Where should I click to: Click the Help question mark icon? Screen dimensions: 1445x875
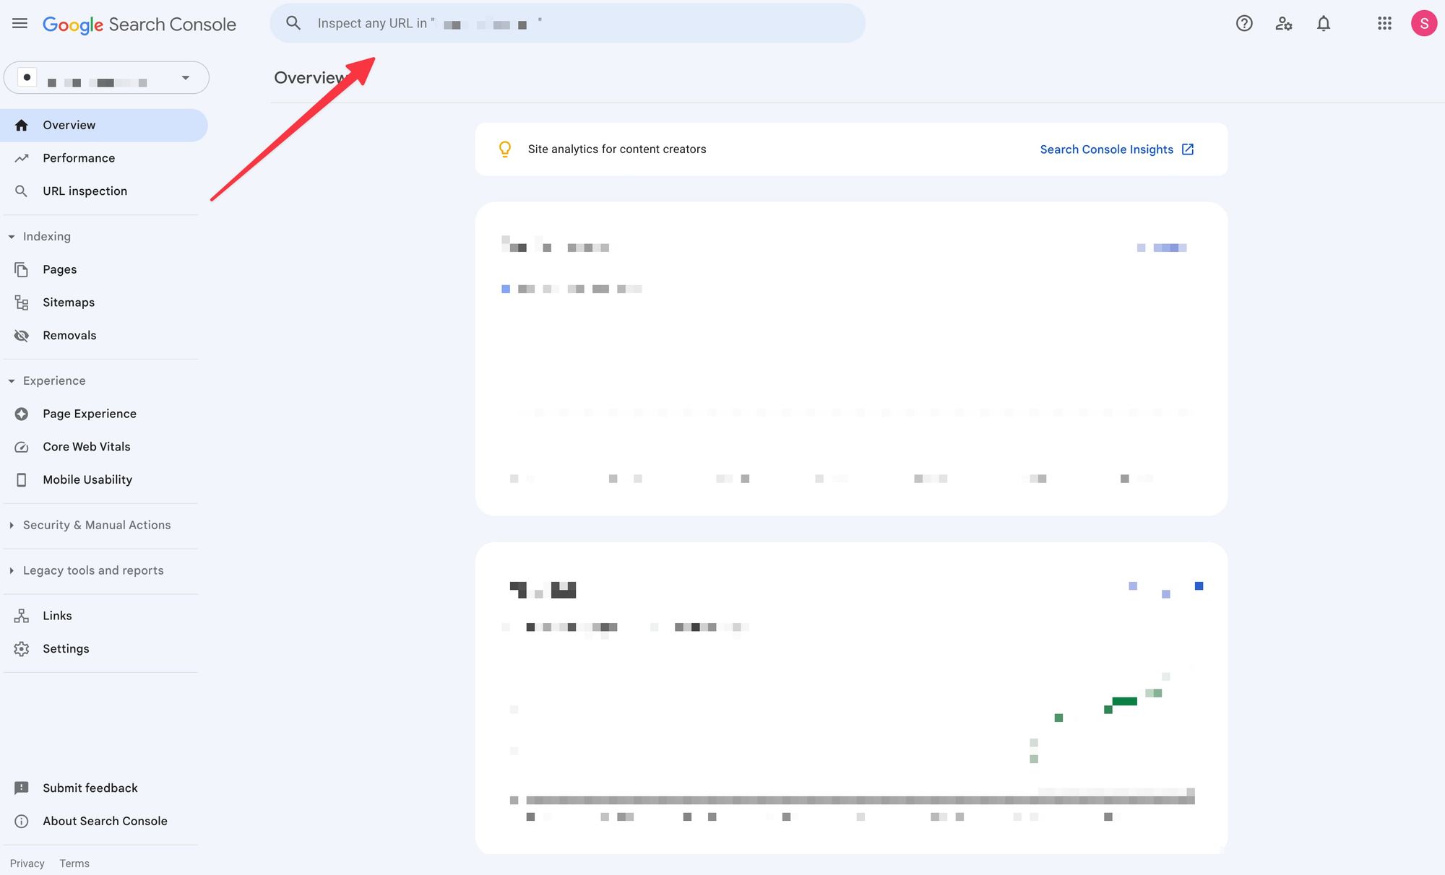(1243, 24)
